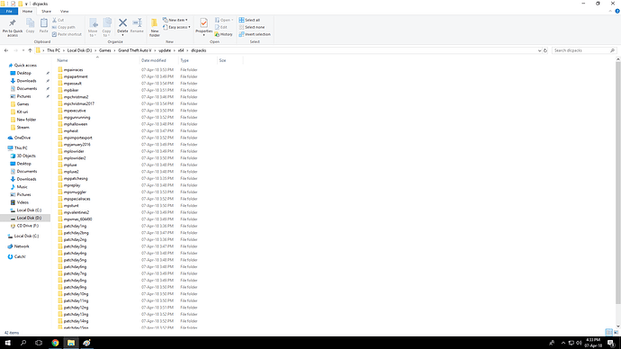
Task: Expand the Easy access dropdown
Action: (176, 27)
